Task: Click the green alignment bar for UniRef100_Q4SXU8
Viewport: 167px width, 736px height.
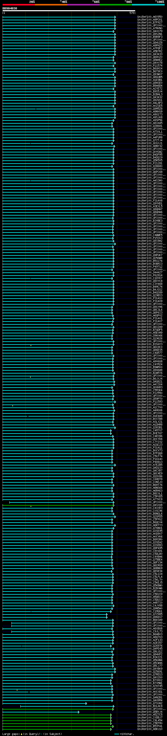Action: (58, 505)
